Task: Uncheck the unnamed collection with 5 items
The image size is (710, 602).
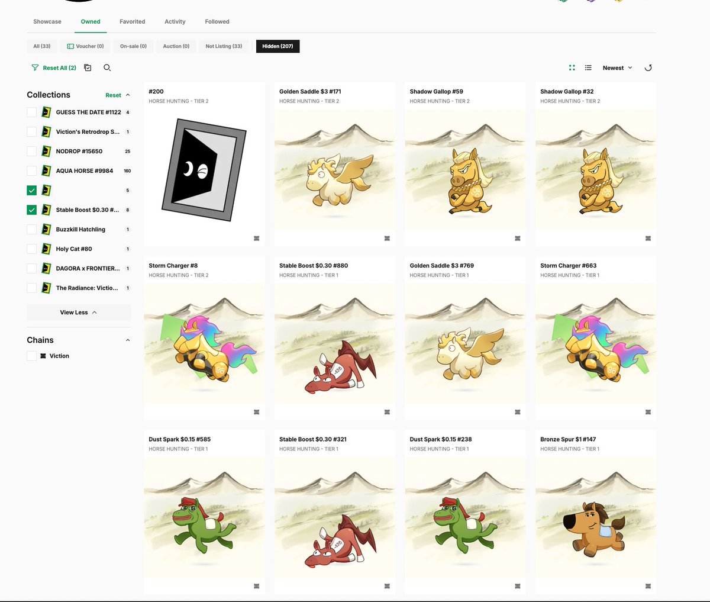Action: point(32,190)
